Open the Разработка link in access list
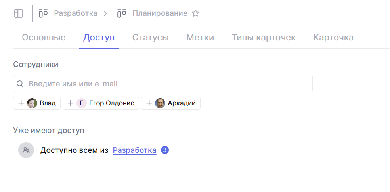This screenshot has width=390, height=192. tap(134, 150)
